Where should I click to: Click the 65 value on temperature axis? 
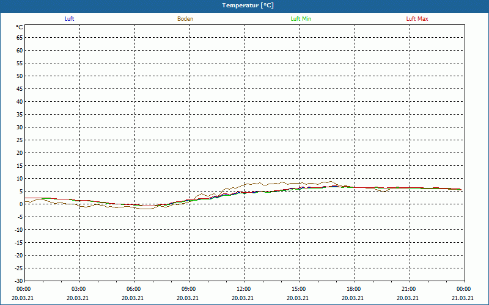tap(20, 38)
